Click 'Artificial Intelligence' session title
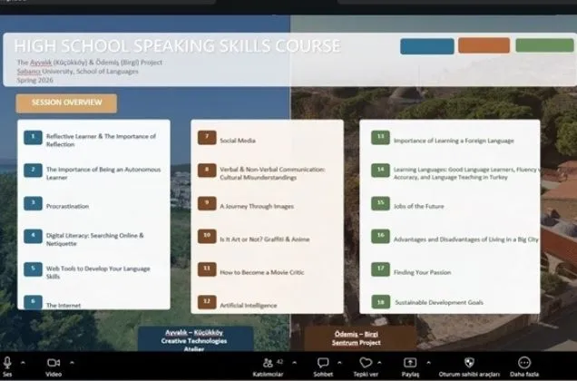The height and width of the screenshot is (381, 577). [249, 305]
